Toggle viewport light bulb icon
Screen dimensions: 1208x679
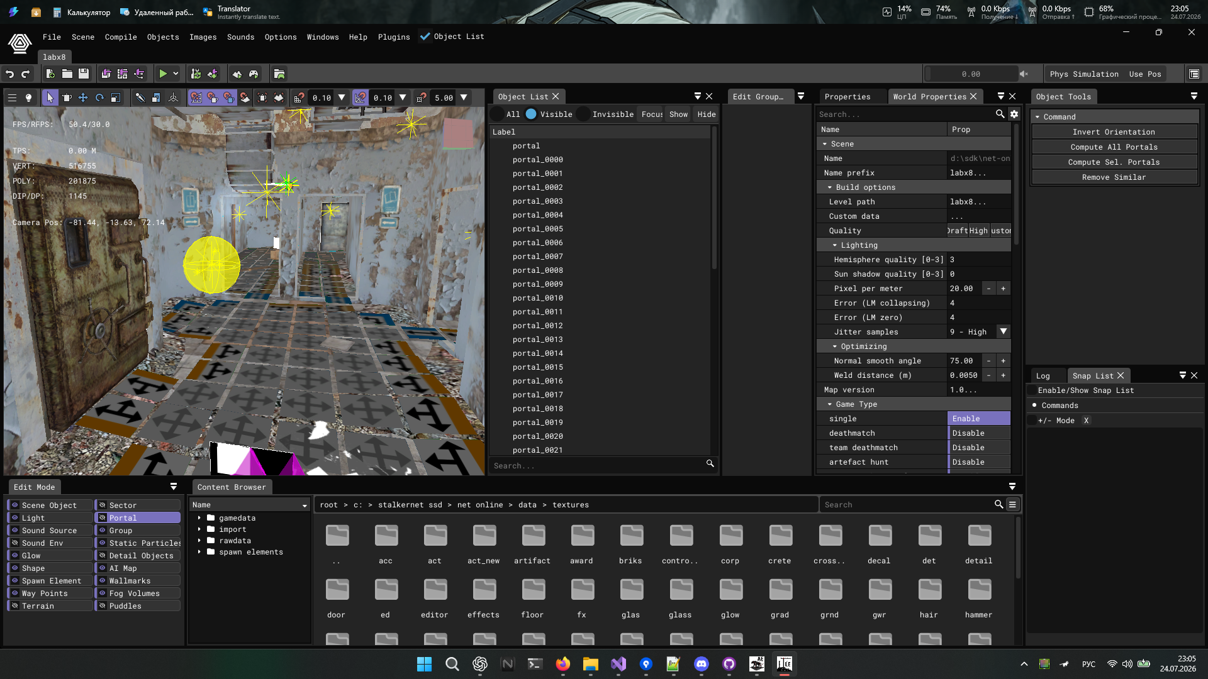[28, 97]
